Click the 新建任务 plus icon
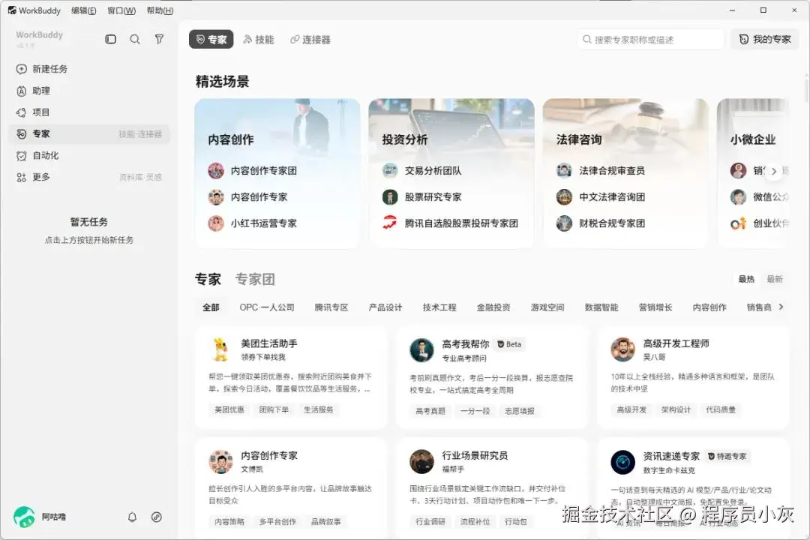 click(22, 69)
